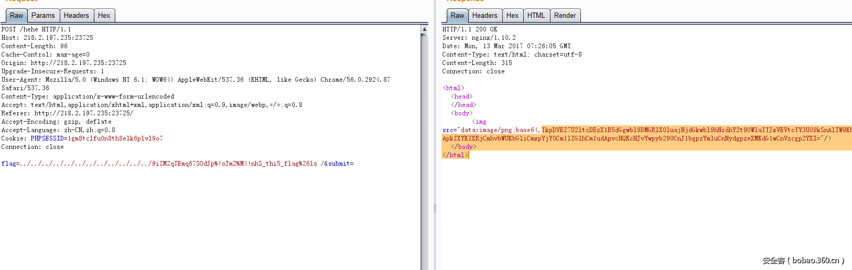
Task: Select the response Raw tab
Action: tap(457, 16)
